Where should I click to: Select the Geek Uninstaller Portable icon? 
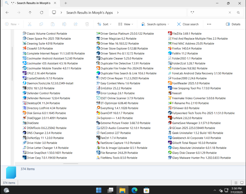pos(170,133)
